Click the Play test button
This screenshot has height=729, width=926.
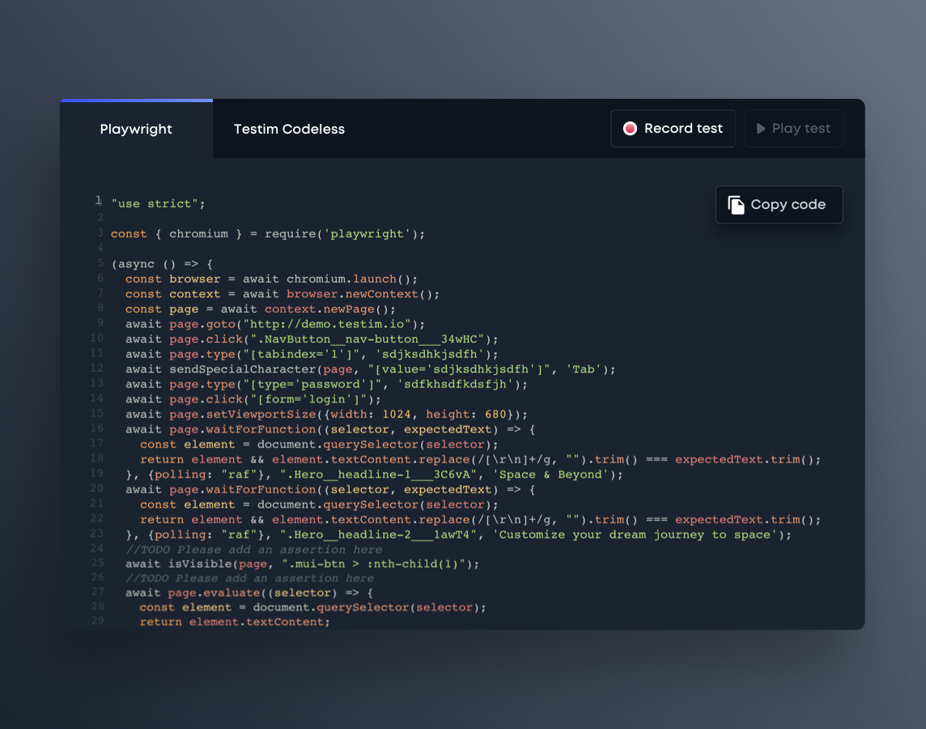[794, 128]
